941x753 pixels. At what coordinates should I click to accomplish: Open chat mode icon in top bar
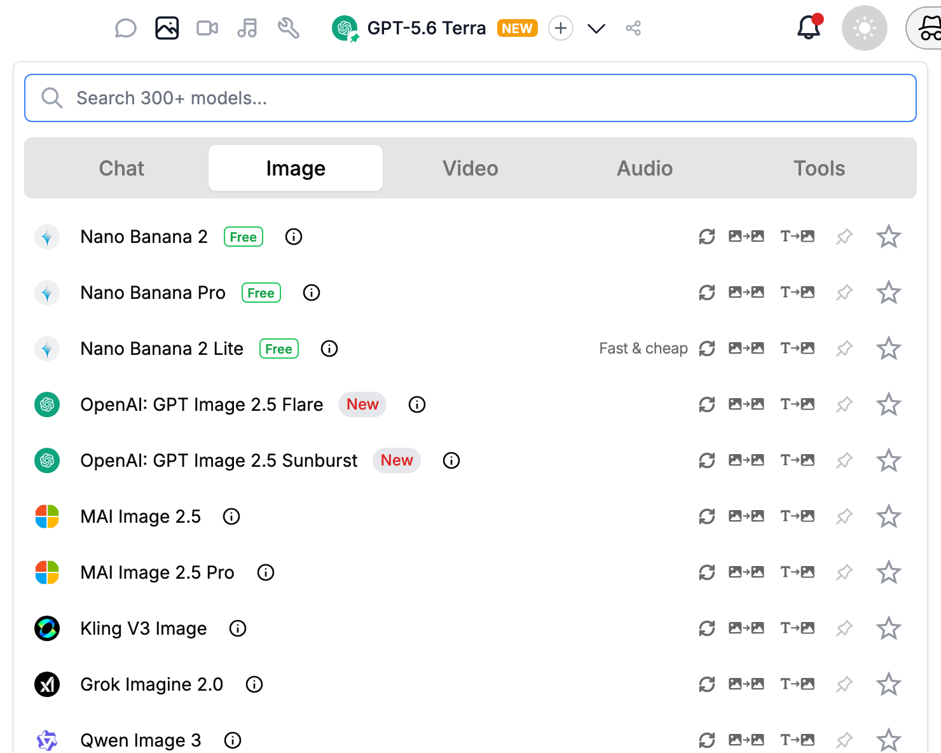click(x=125, y=28)
